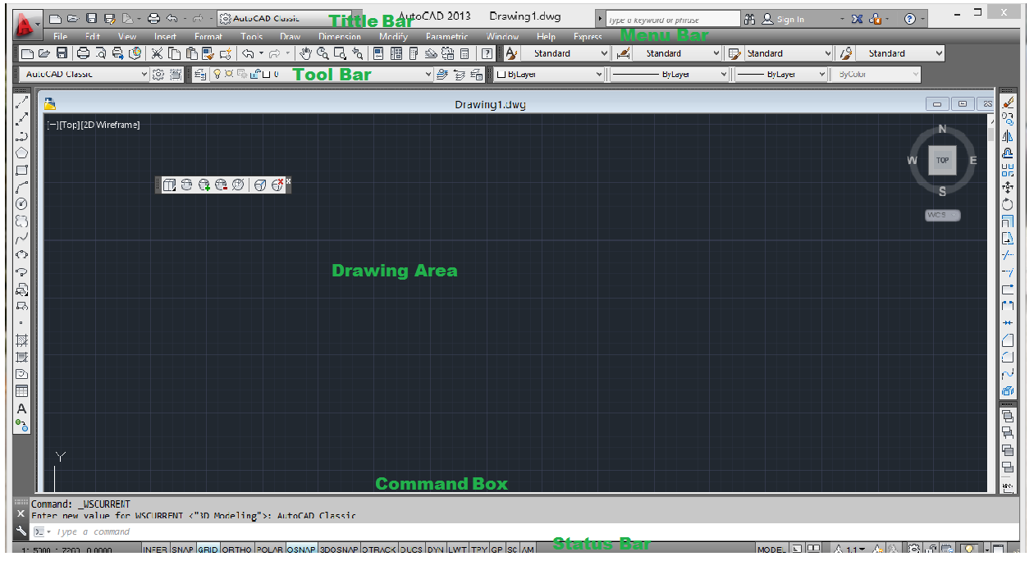Open the Multileader Style Standard dropdown
The image size is (1034, 561).
[x=900, y=53]
